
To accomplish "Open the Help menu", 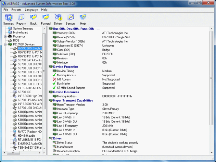I will [44, 10].
